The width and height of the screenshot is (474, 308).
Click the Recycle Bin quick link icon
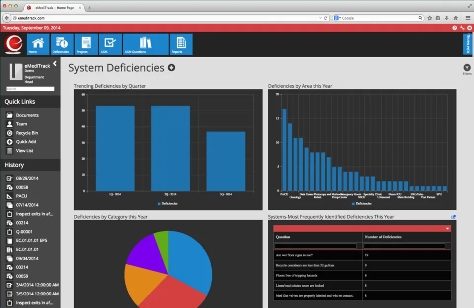(10, 133)
